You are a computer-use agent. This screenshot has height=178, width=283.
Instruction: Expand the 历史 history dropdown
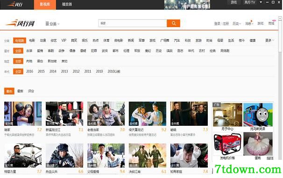(x=237, y=24)
